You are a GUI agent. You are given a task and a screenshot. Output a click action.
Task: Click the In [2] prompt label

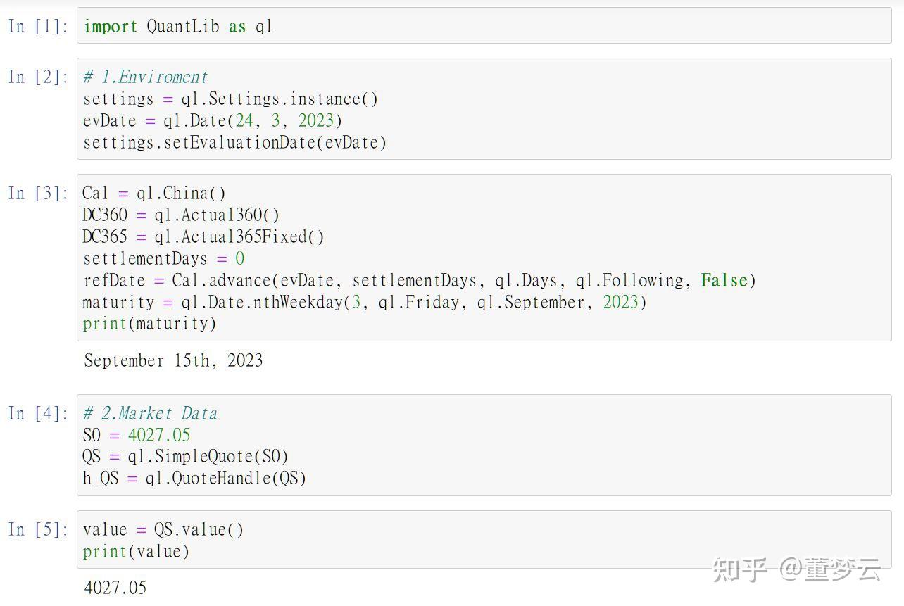coord(38,77)
